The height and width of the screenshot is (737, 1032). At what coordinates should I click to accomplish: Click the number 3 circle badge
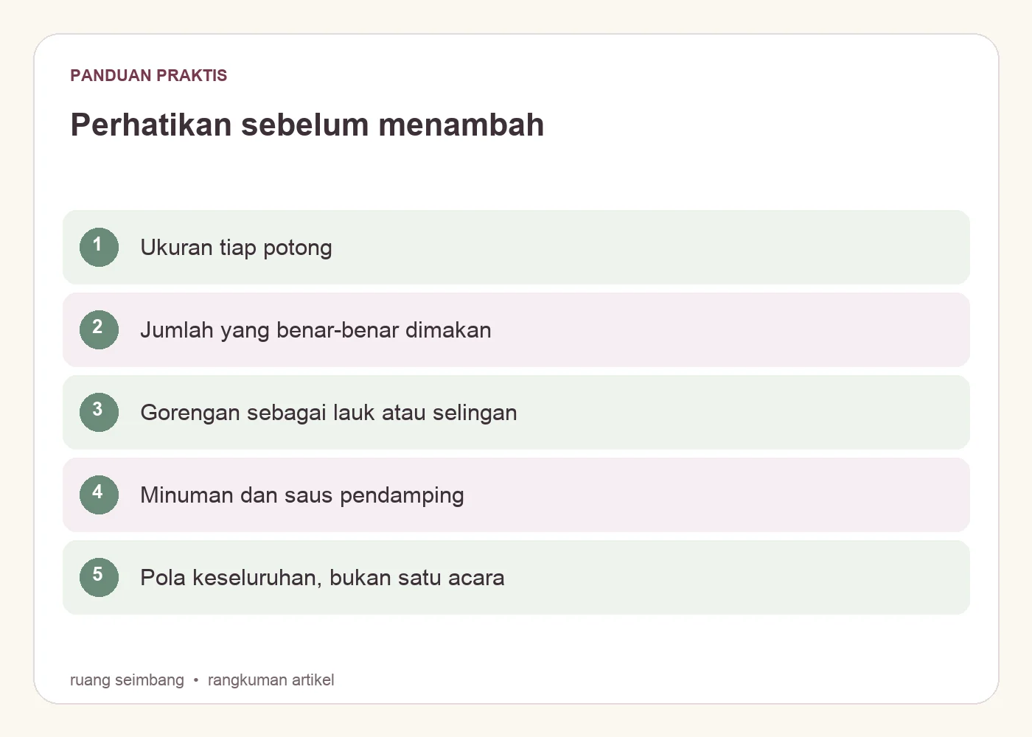click(99, 412)
